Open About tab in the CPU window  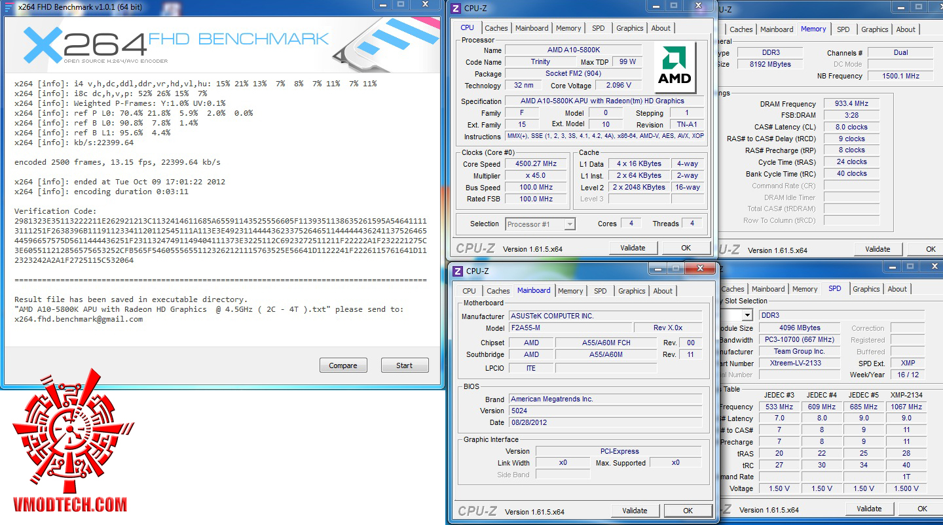(661, 28)
